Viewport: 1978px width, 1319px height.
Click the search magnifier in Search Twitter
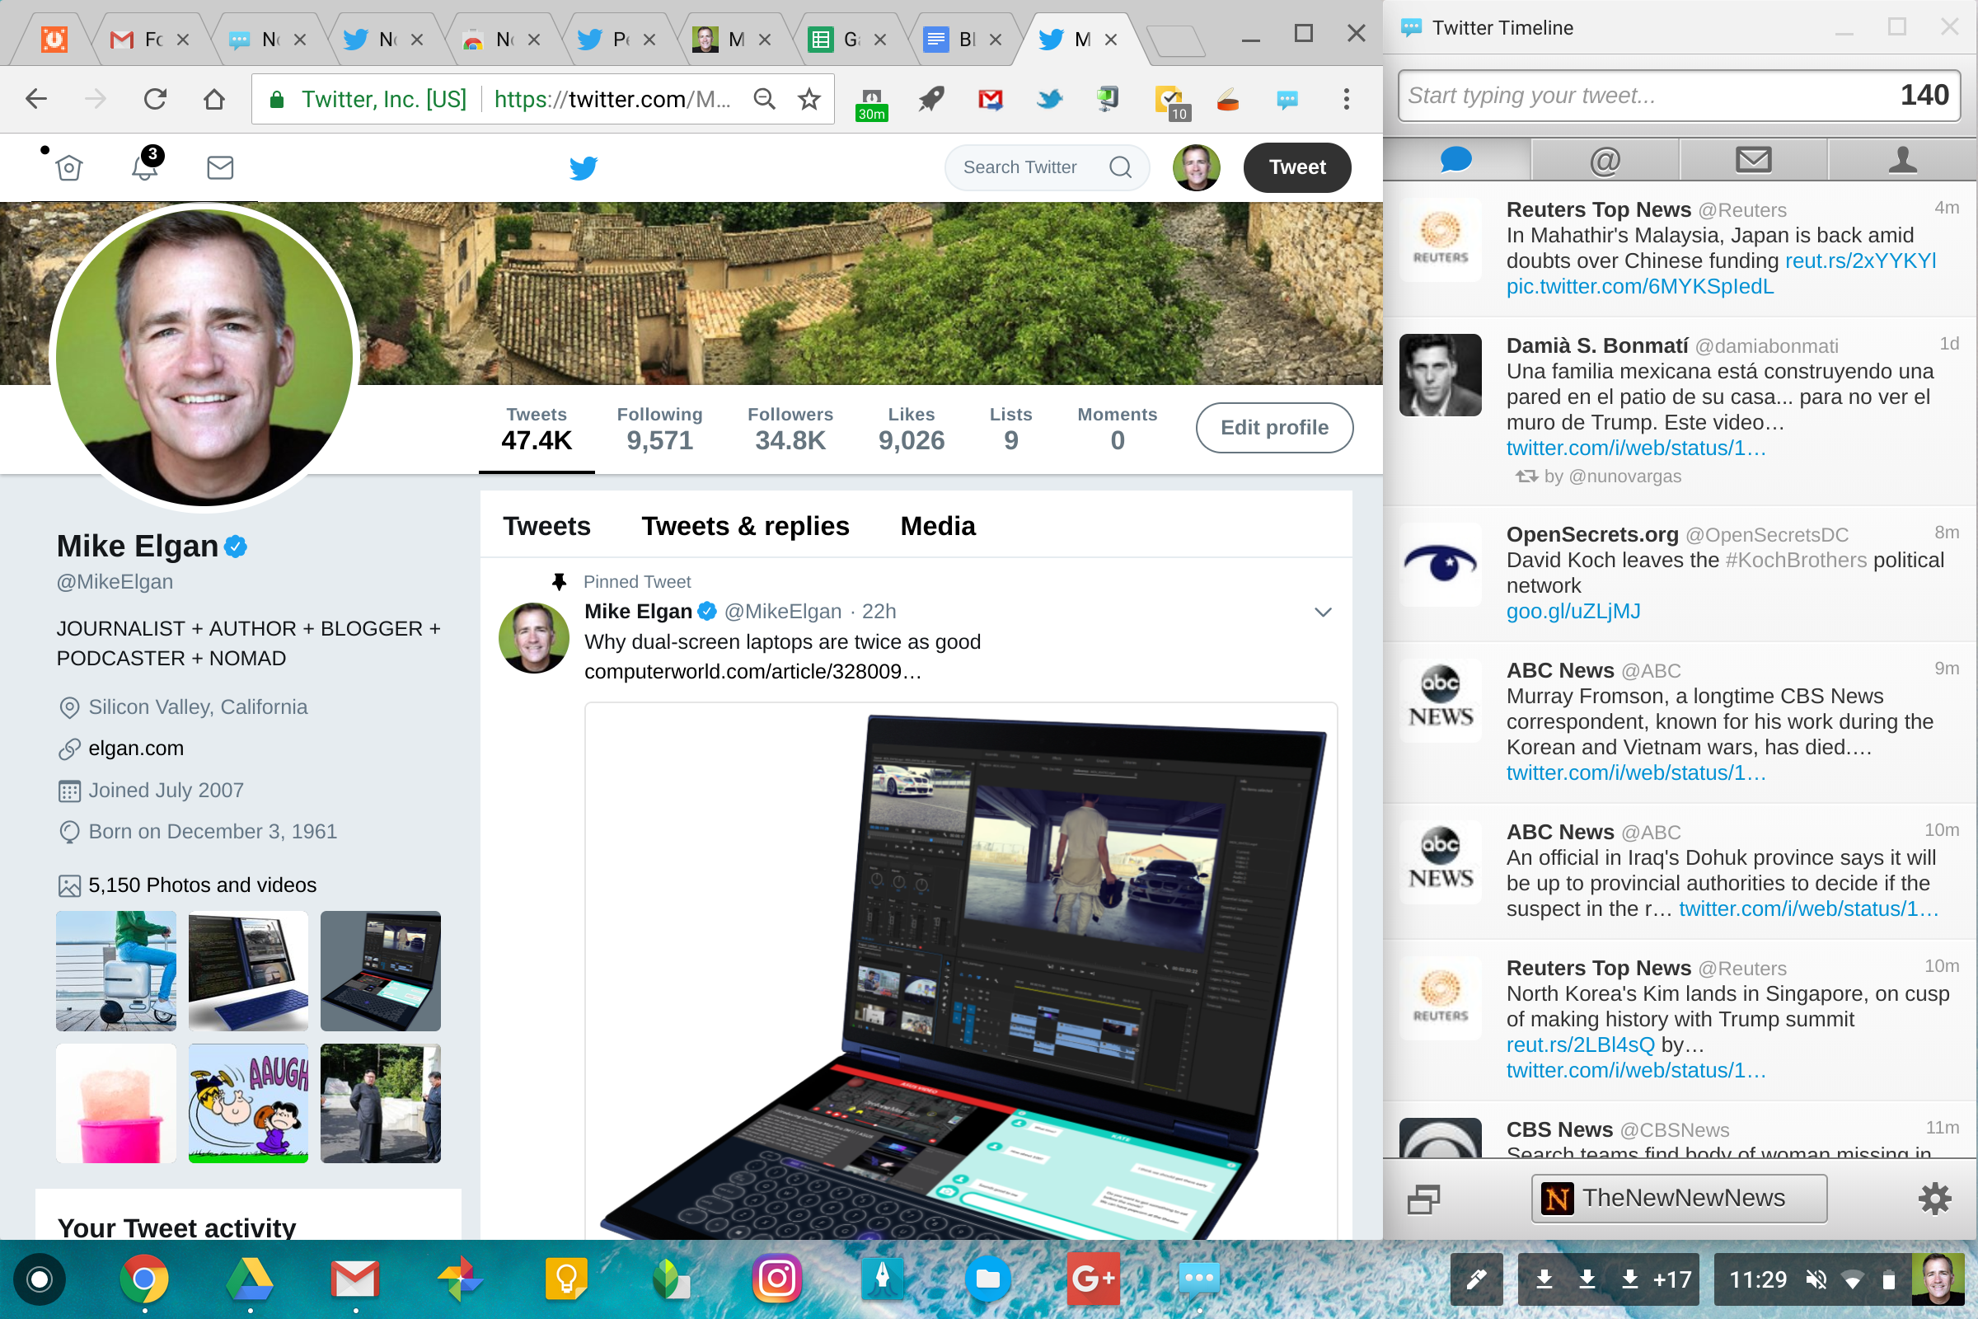pyautogui.click(x=1120, y=167)
